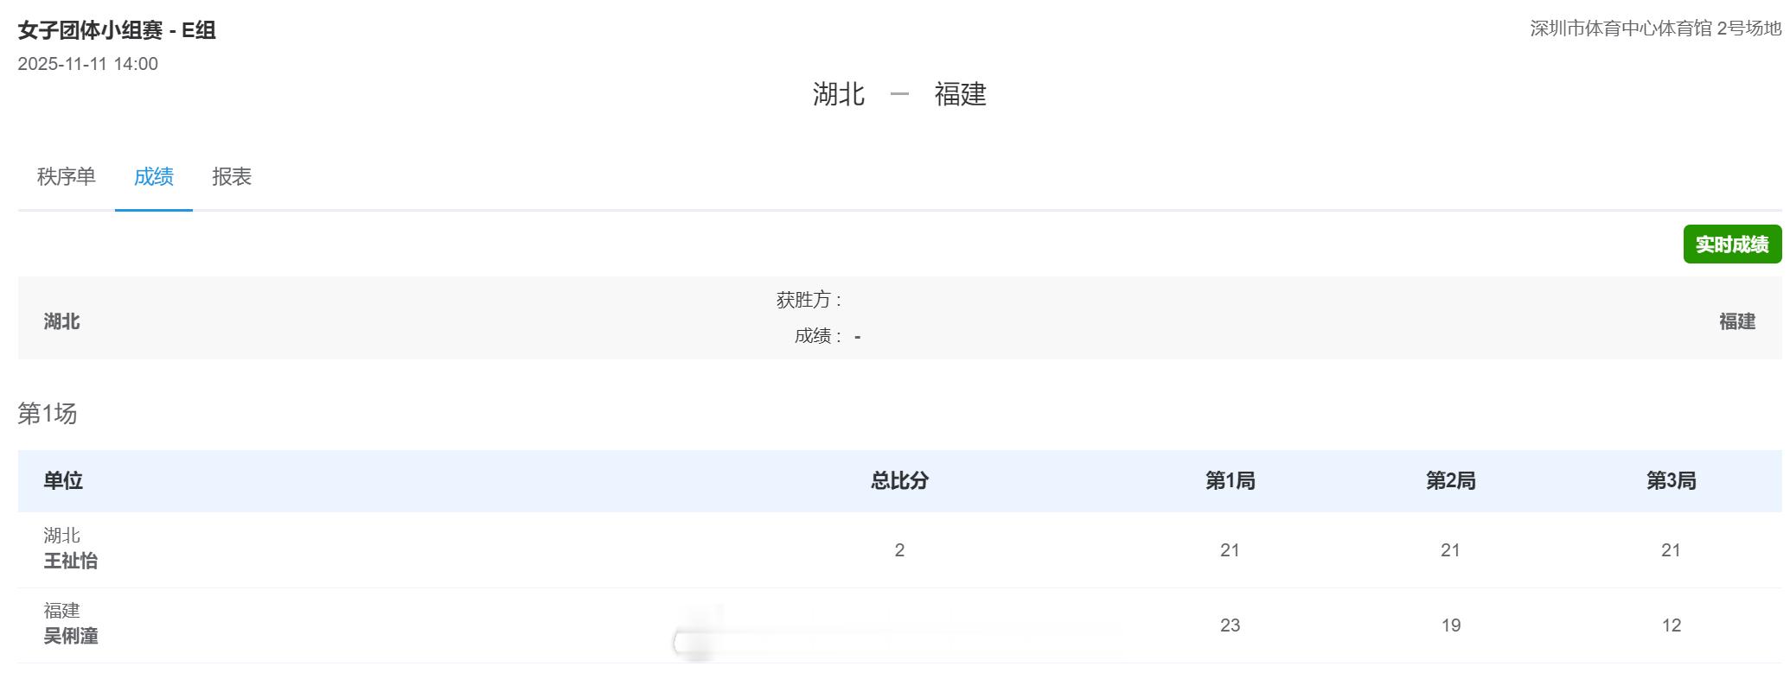The width and height of the screenshot is (1790, 679).
Task: Open the 报表 tab
Action: tap(232, 177)
